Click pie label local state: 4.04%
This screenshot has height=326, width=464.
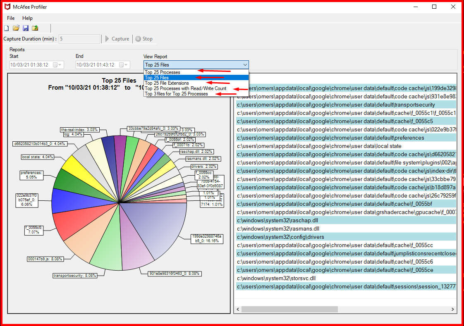(37, 157)
